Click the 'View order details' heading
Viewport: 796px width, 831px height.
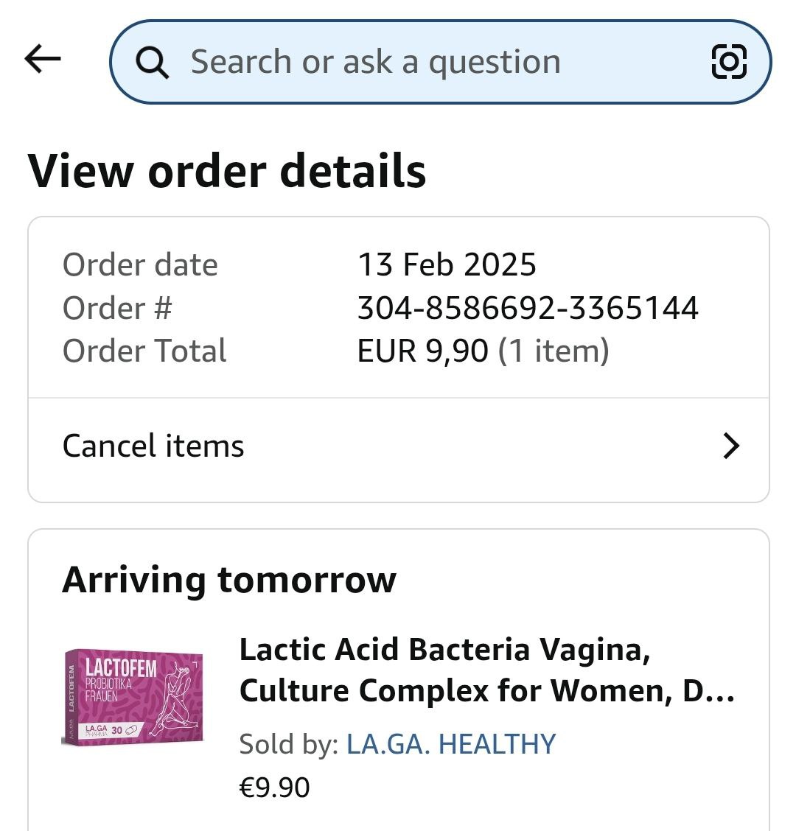(x=227, y=171)
